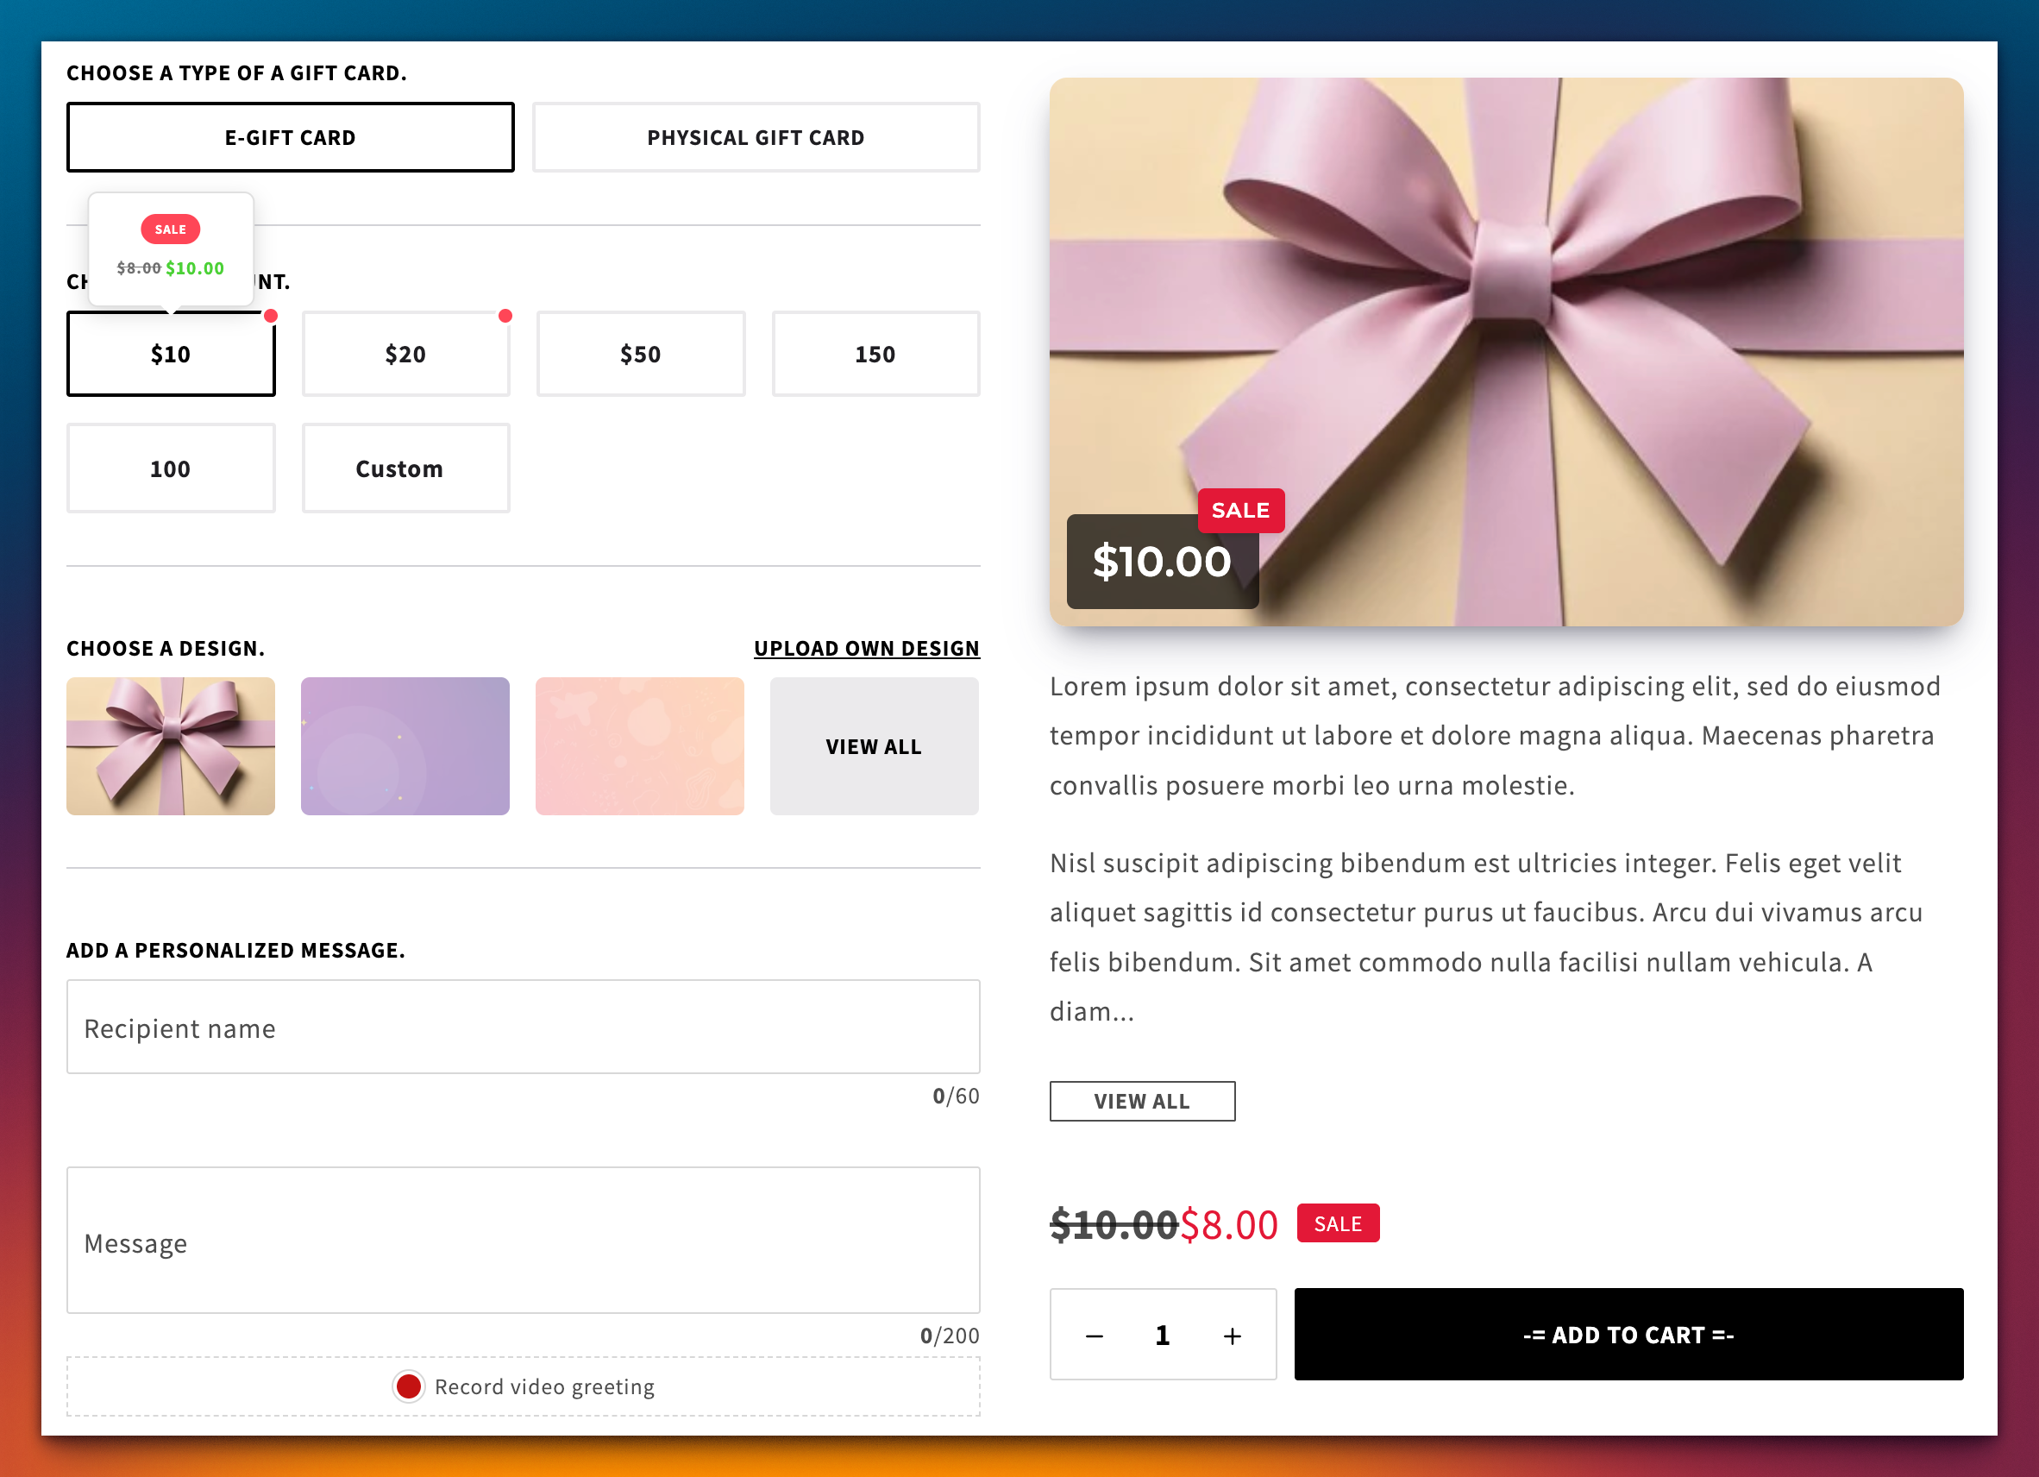The width and height of the screenshot is (2039, 1477).
Task: Open VIEW ALL designs
Action: tap(874, 745)
